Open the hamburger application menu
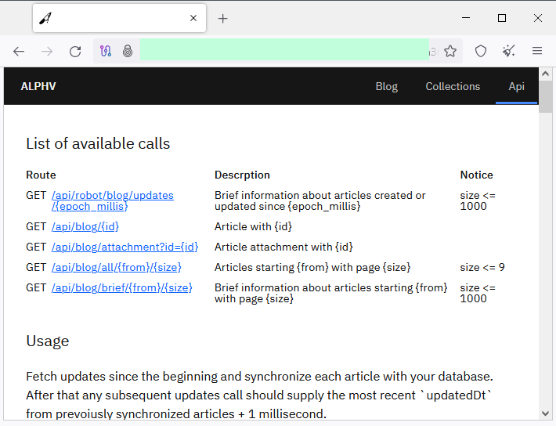This screenshot has width=556, height=426. (x=537, y=51)
